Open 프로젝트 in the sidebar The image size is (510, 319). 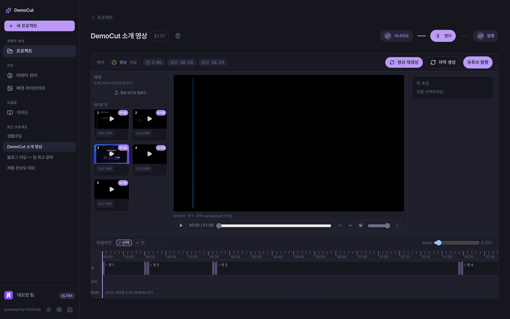pos(40,51)
